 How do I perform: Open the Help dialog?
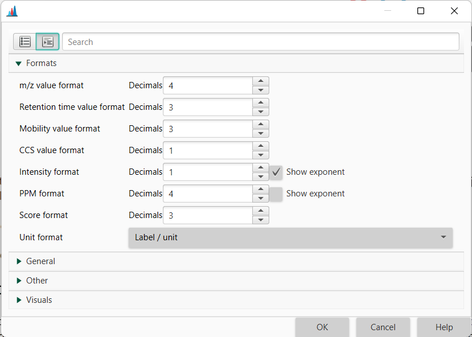(x=444, y=327)
